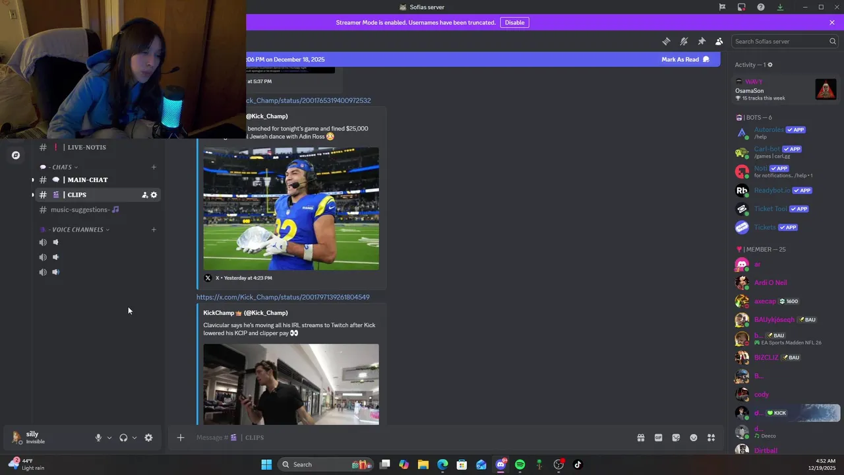Open the GIF picker
Screen dimensions: 844x475
[x=658, y=437]
